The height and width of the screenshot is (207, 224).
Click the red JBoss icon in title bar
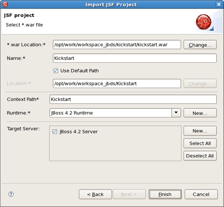5,4
